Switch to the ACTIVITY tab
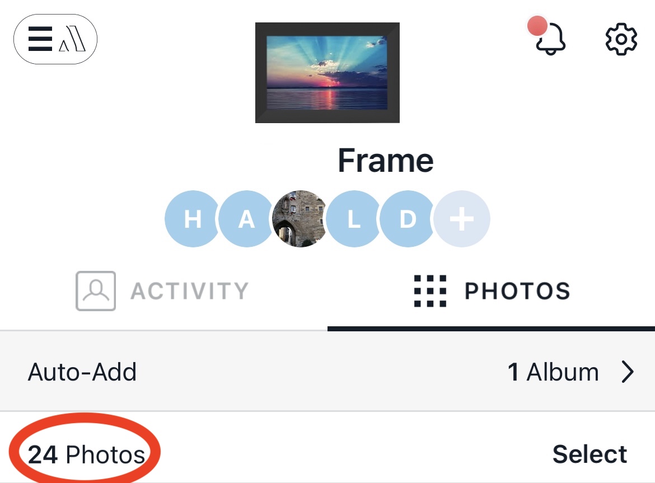Screen dimensions: 655x483 coord(163,290)
